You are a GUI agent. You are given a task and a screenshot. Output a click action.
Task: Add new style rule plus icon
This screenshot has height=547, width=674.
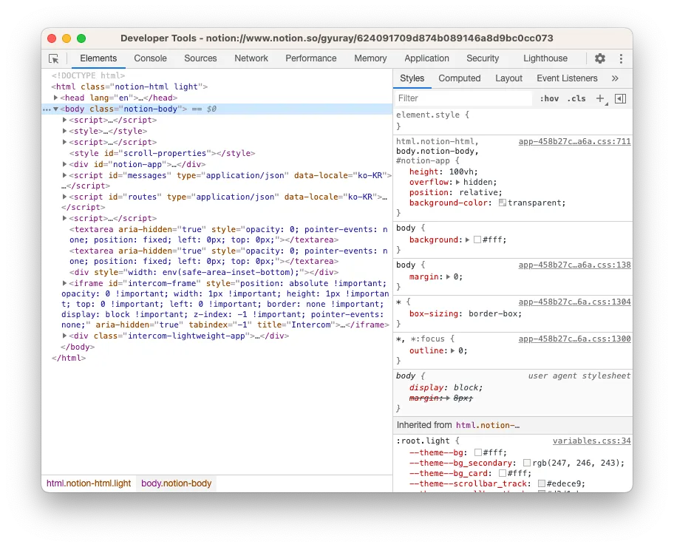[x=601, y=98]
